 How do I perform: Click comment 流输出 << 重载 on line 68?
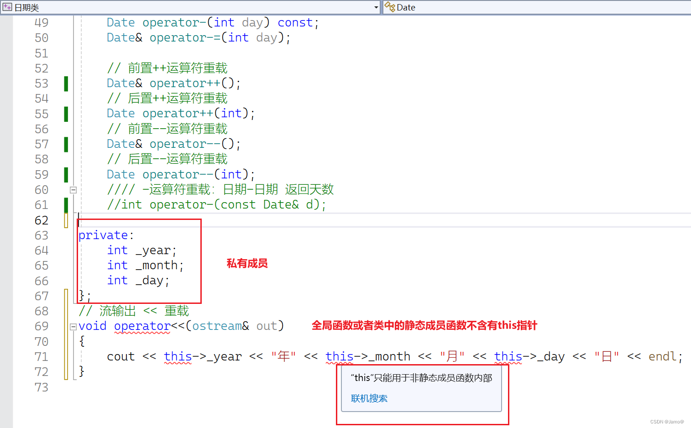coord(134,311)
